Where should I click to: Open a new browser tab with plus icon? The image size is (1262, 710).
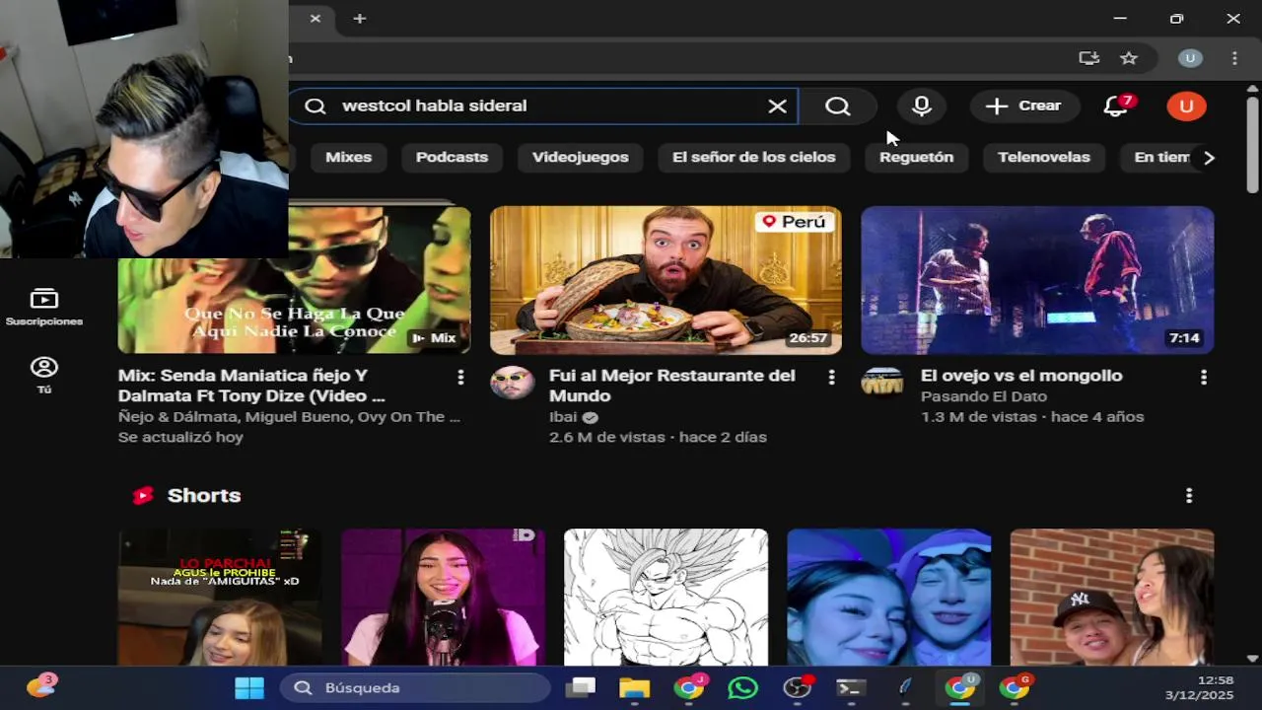pyautogui.click(x=360, y=19)
